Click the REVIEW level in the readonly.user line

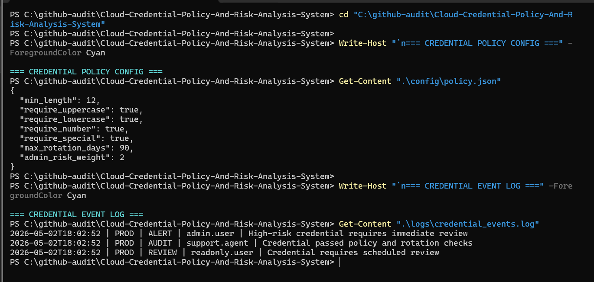[x=163, y=253]
